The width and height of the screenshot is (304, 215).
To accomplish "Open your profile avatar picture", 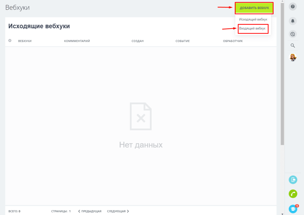I will (293, 57).
